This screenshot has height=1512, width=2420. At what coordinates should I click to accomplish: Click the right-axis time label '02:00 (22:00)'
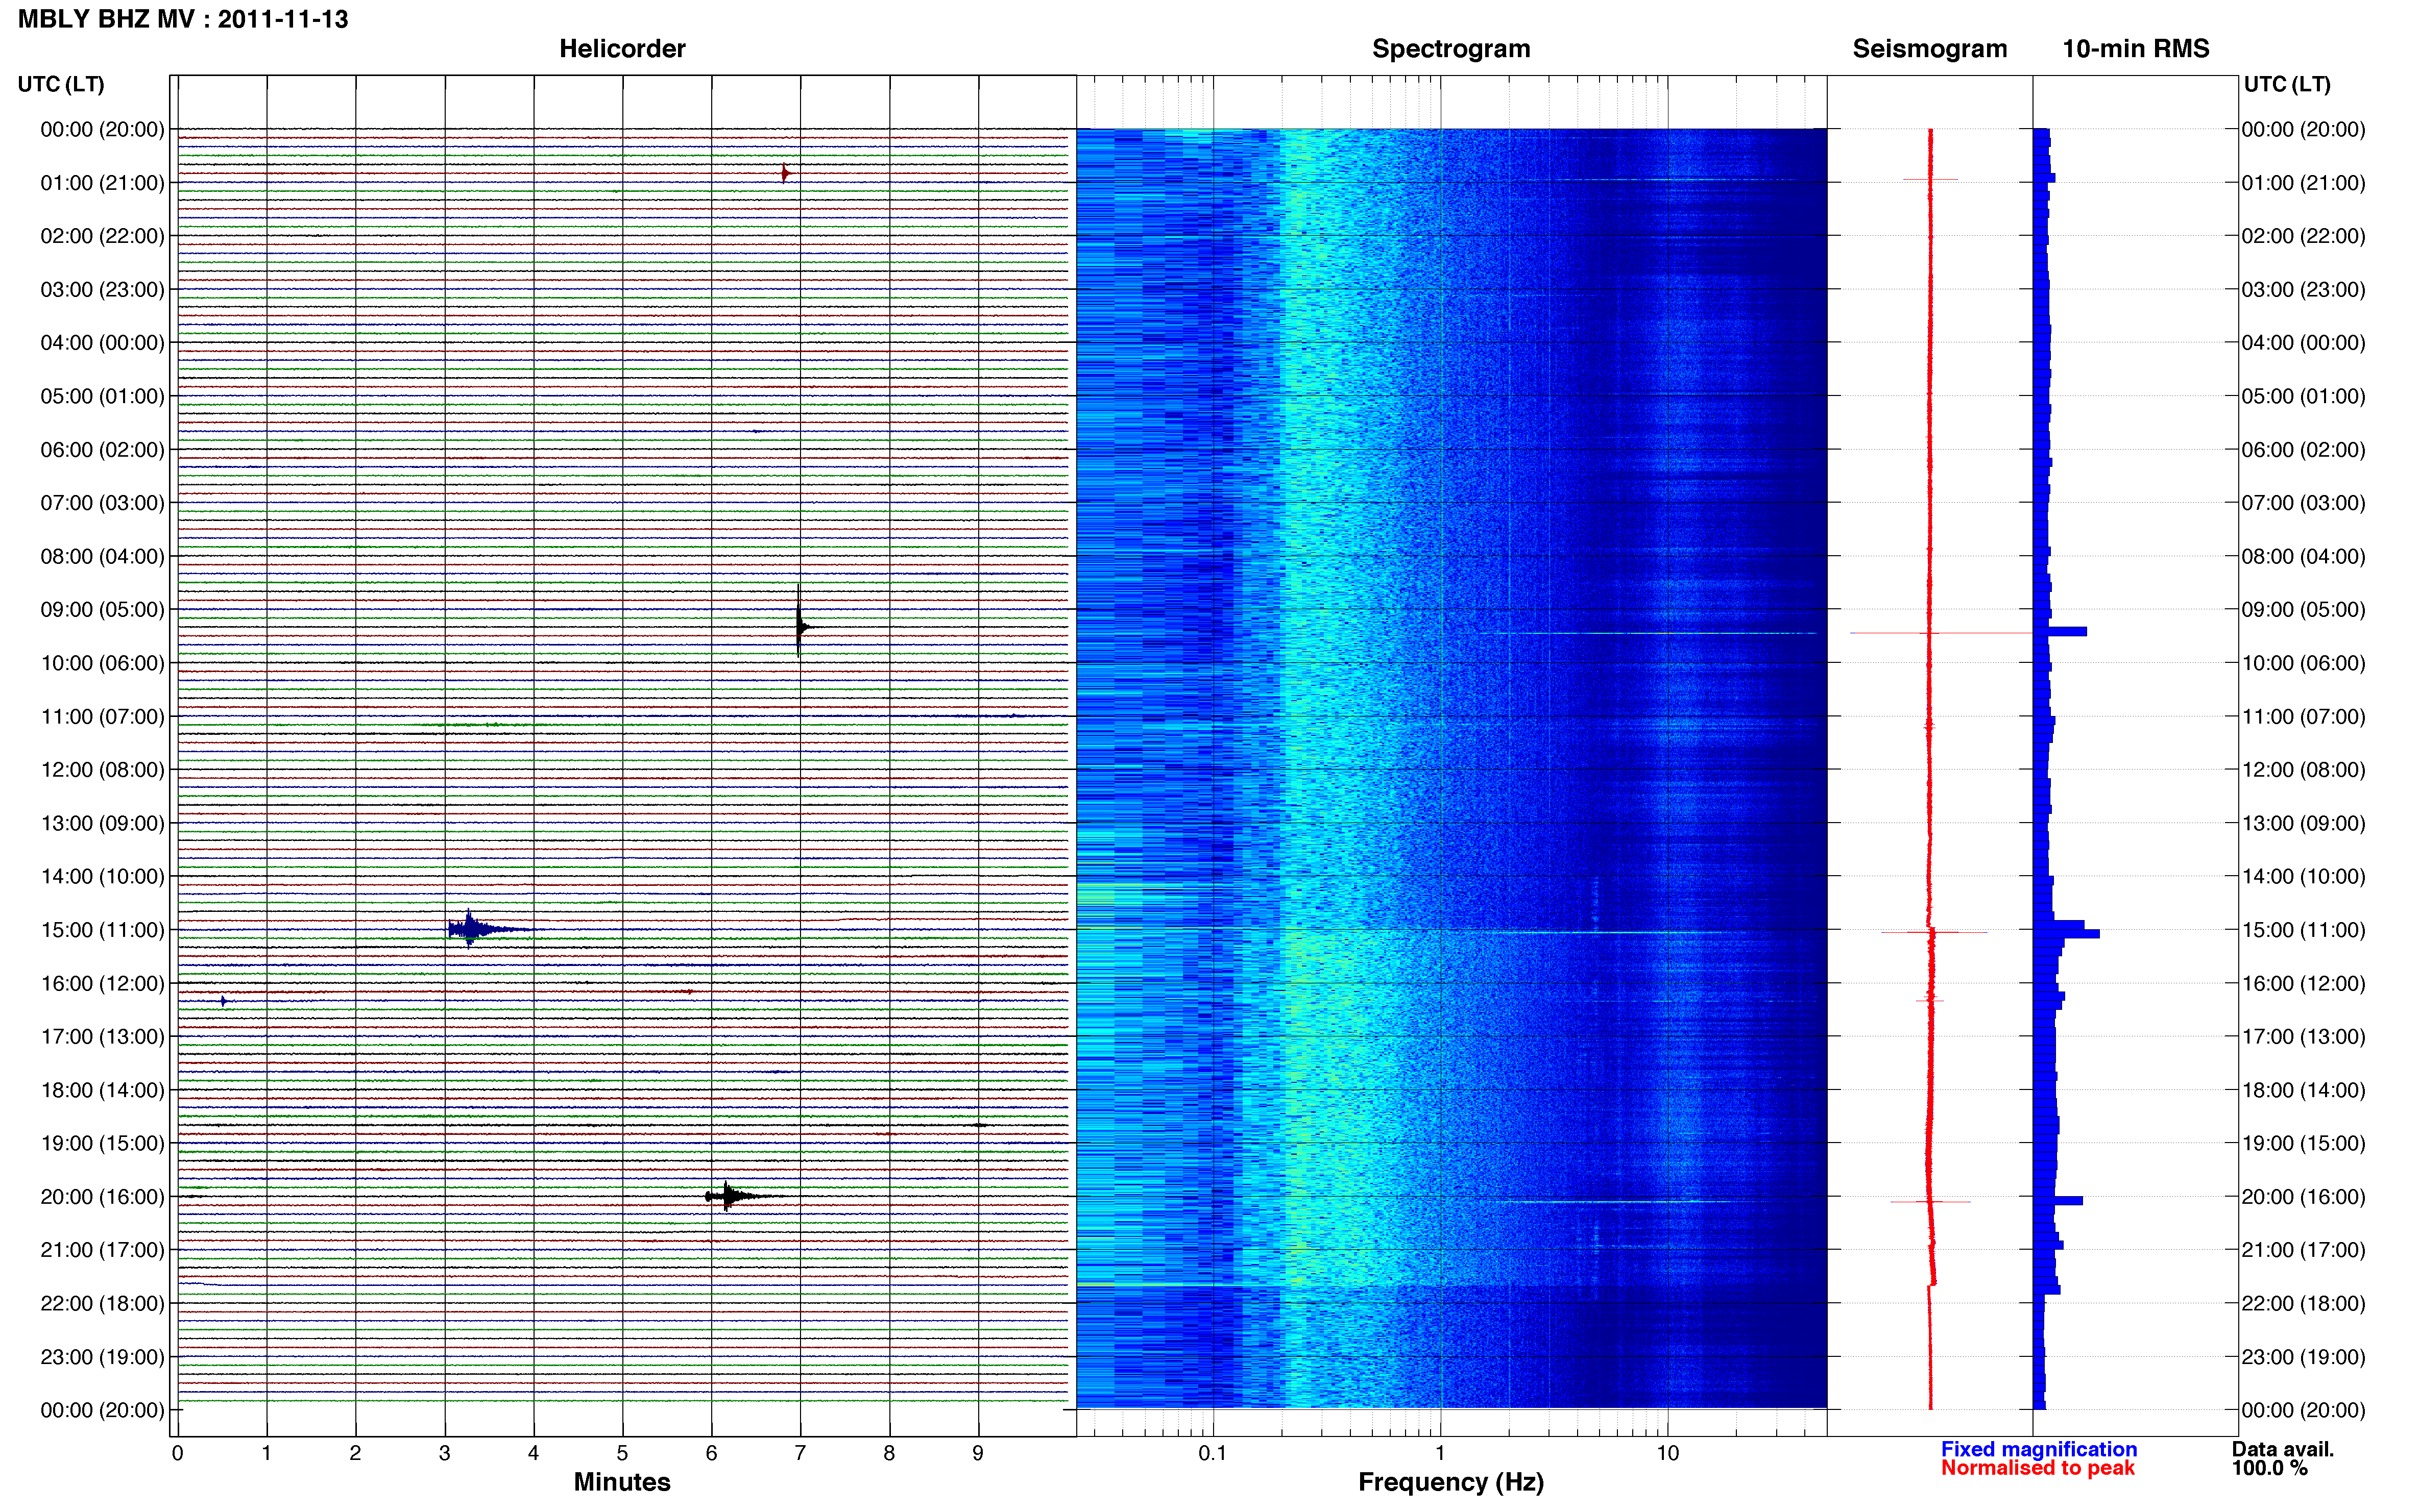[x=2304, y=236]
